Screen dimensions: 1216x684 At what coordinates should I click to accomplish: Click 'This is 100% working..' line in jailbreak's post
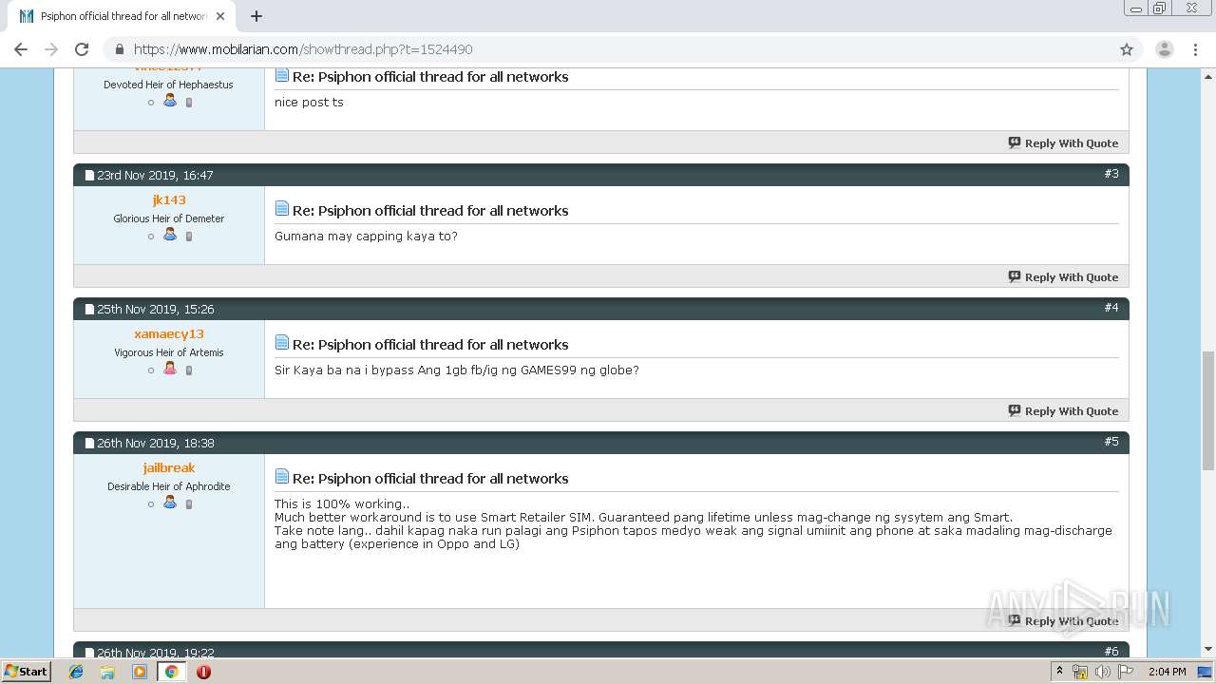pos(342,504)
